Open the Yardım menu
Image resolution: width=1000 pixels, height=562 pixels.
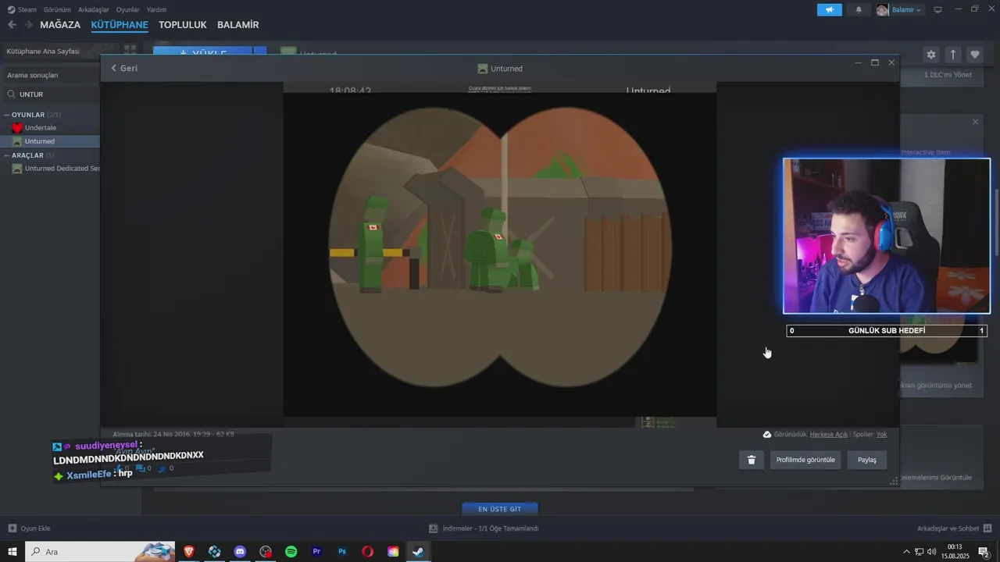156,9
